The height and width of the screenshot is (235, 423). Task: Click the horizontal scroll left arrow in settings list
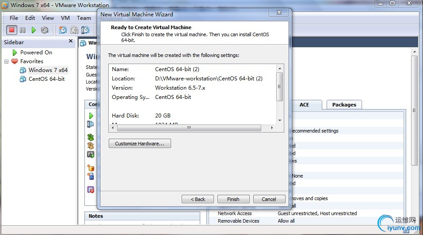113,128
